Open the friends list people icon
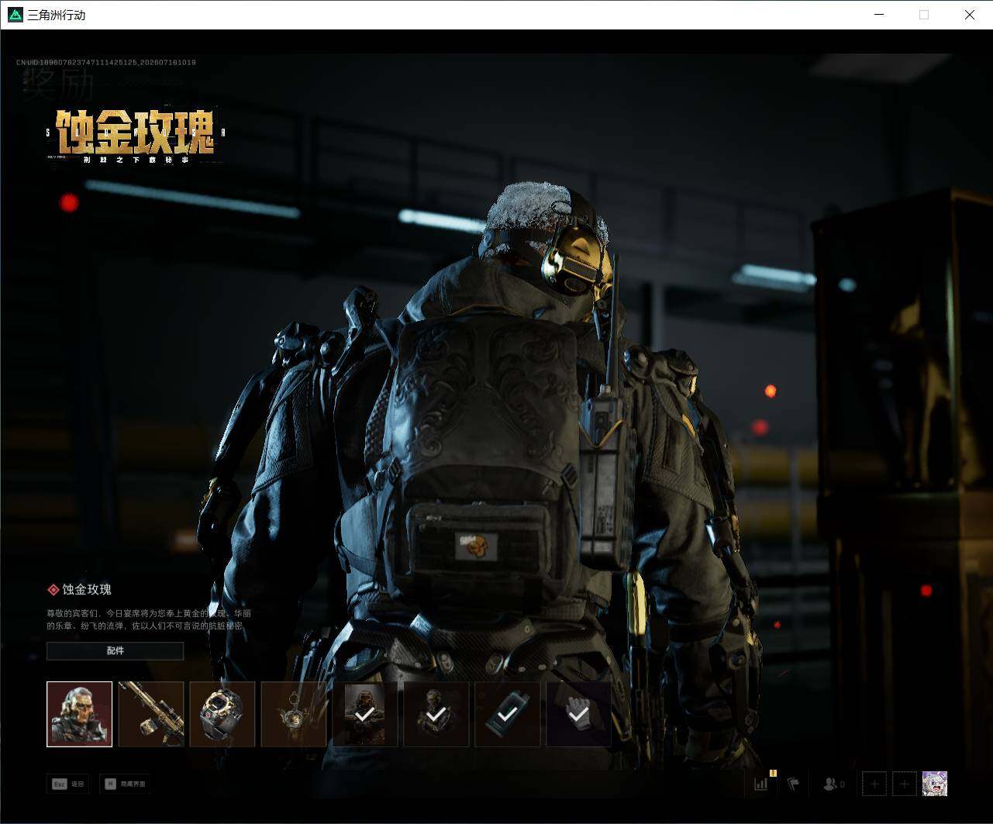Viewport: 993px width, 824px height. [x=834, y=784]
